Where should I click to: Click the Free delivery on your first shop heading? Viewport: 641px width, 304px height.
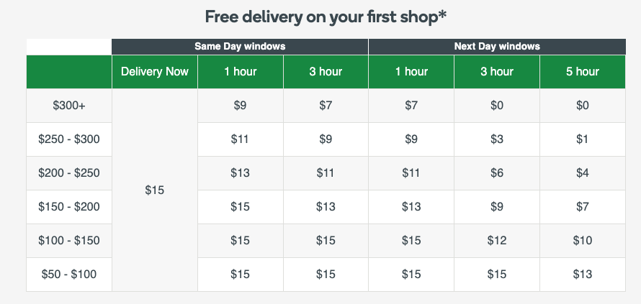(x=326, y=17)
